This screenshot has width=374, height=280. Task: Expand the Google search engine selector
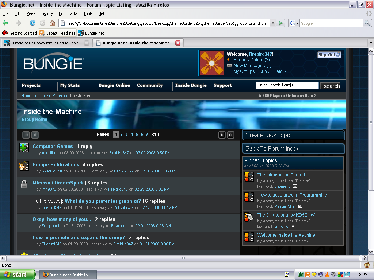[x=294, y=23]
